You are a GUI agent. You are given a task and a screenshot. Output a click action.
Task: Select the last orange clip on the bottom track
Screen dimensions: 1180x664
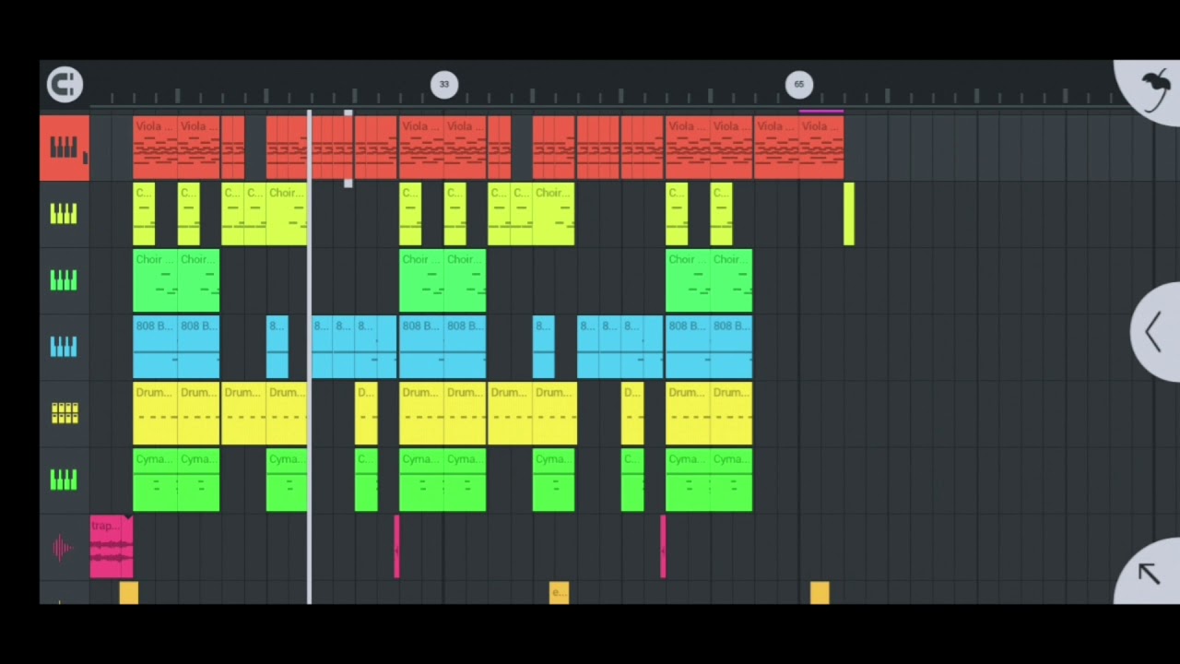[x=820, y=593]
